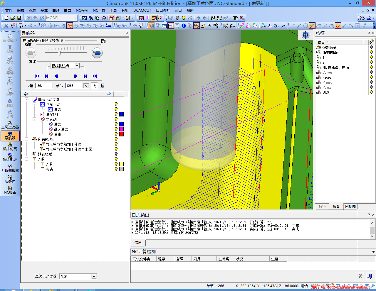This screenshot has height=291, width=376.
Task: Click the open file folder icon
Action: pos(13,18)
